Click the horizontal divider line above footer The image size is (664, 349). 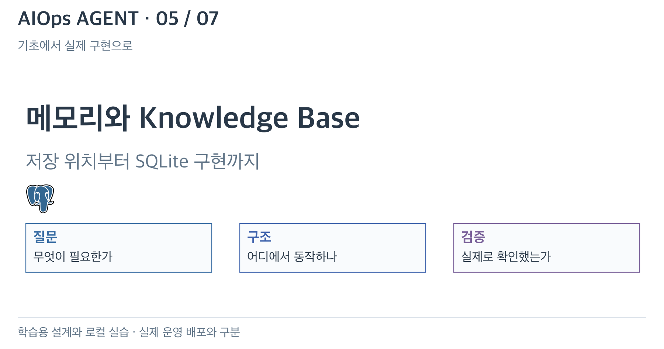332,317
